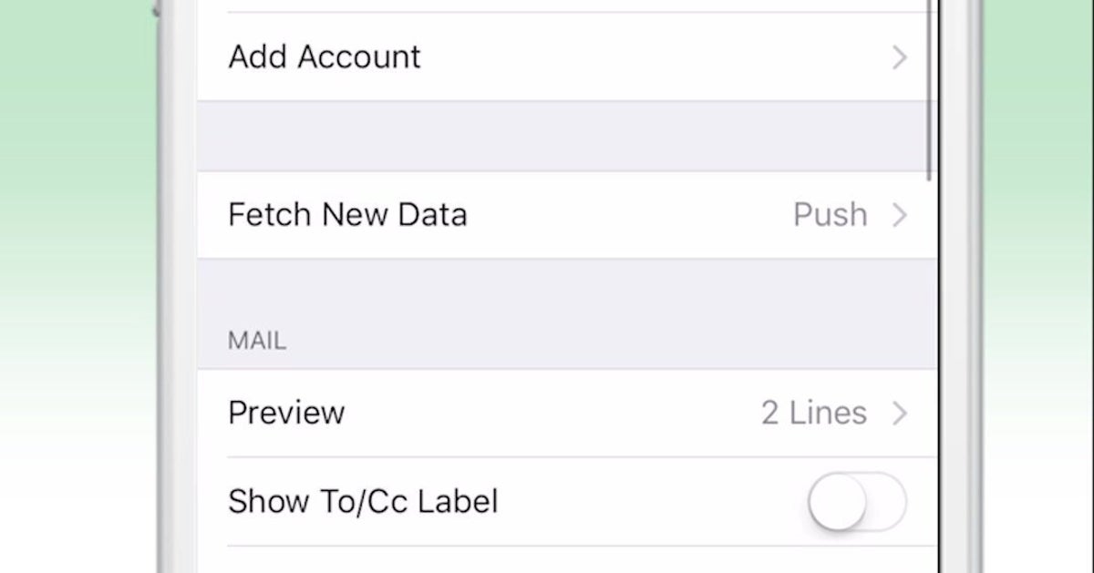Select the Push value

(x=830, y=215)
